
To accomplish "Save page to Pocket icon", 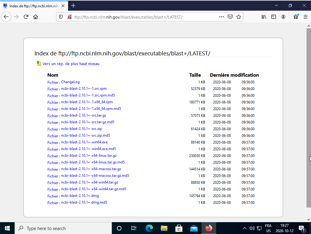I will point(230,17).
